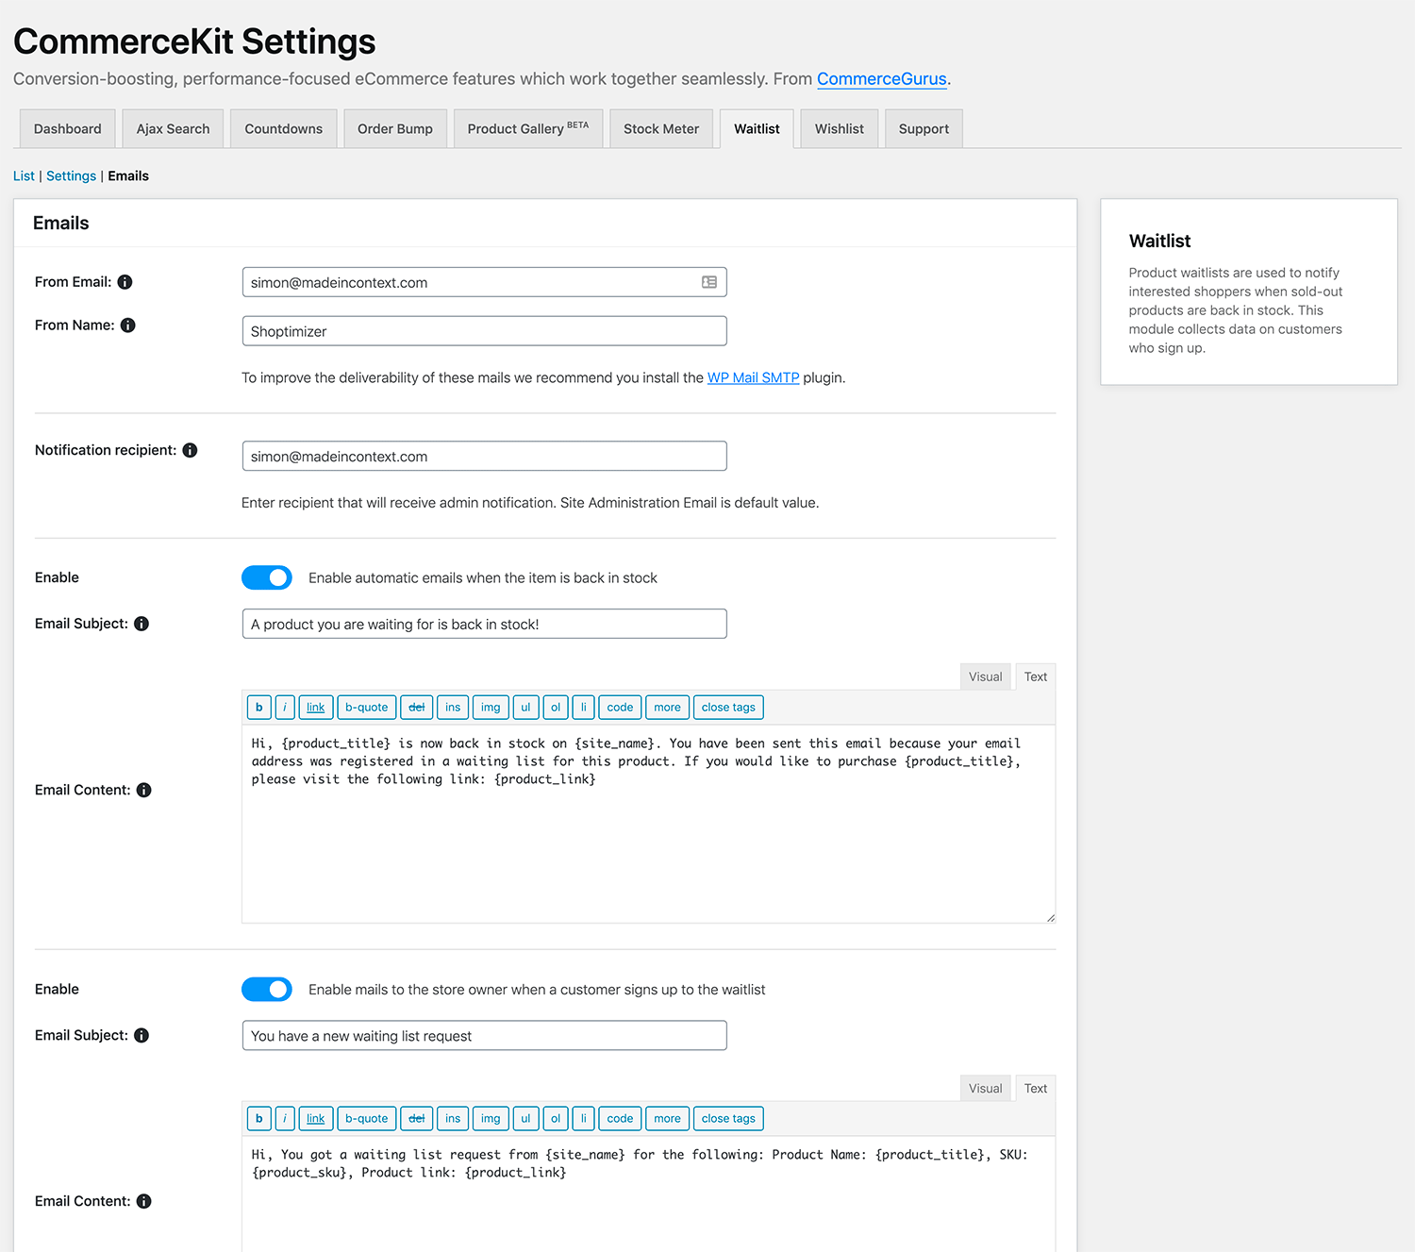This screenshot has width=1415, height=1252.
Task: Click b-quote button in first editor toolbar
Action: click(367, 707)
